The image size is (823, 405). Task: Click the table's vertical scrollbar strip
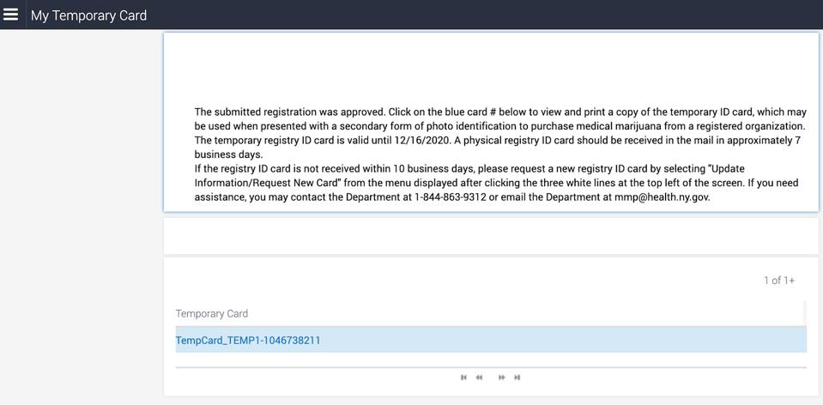[804, 314]
